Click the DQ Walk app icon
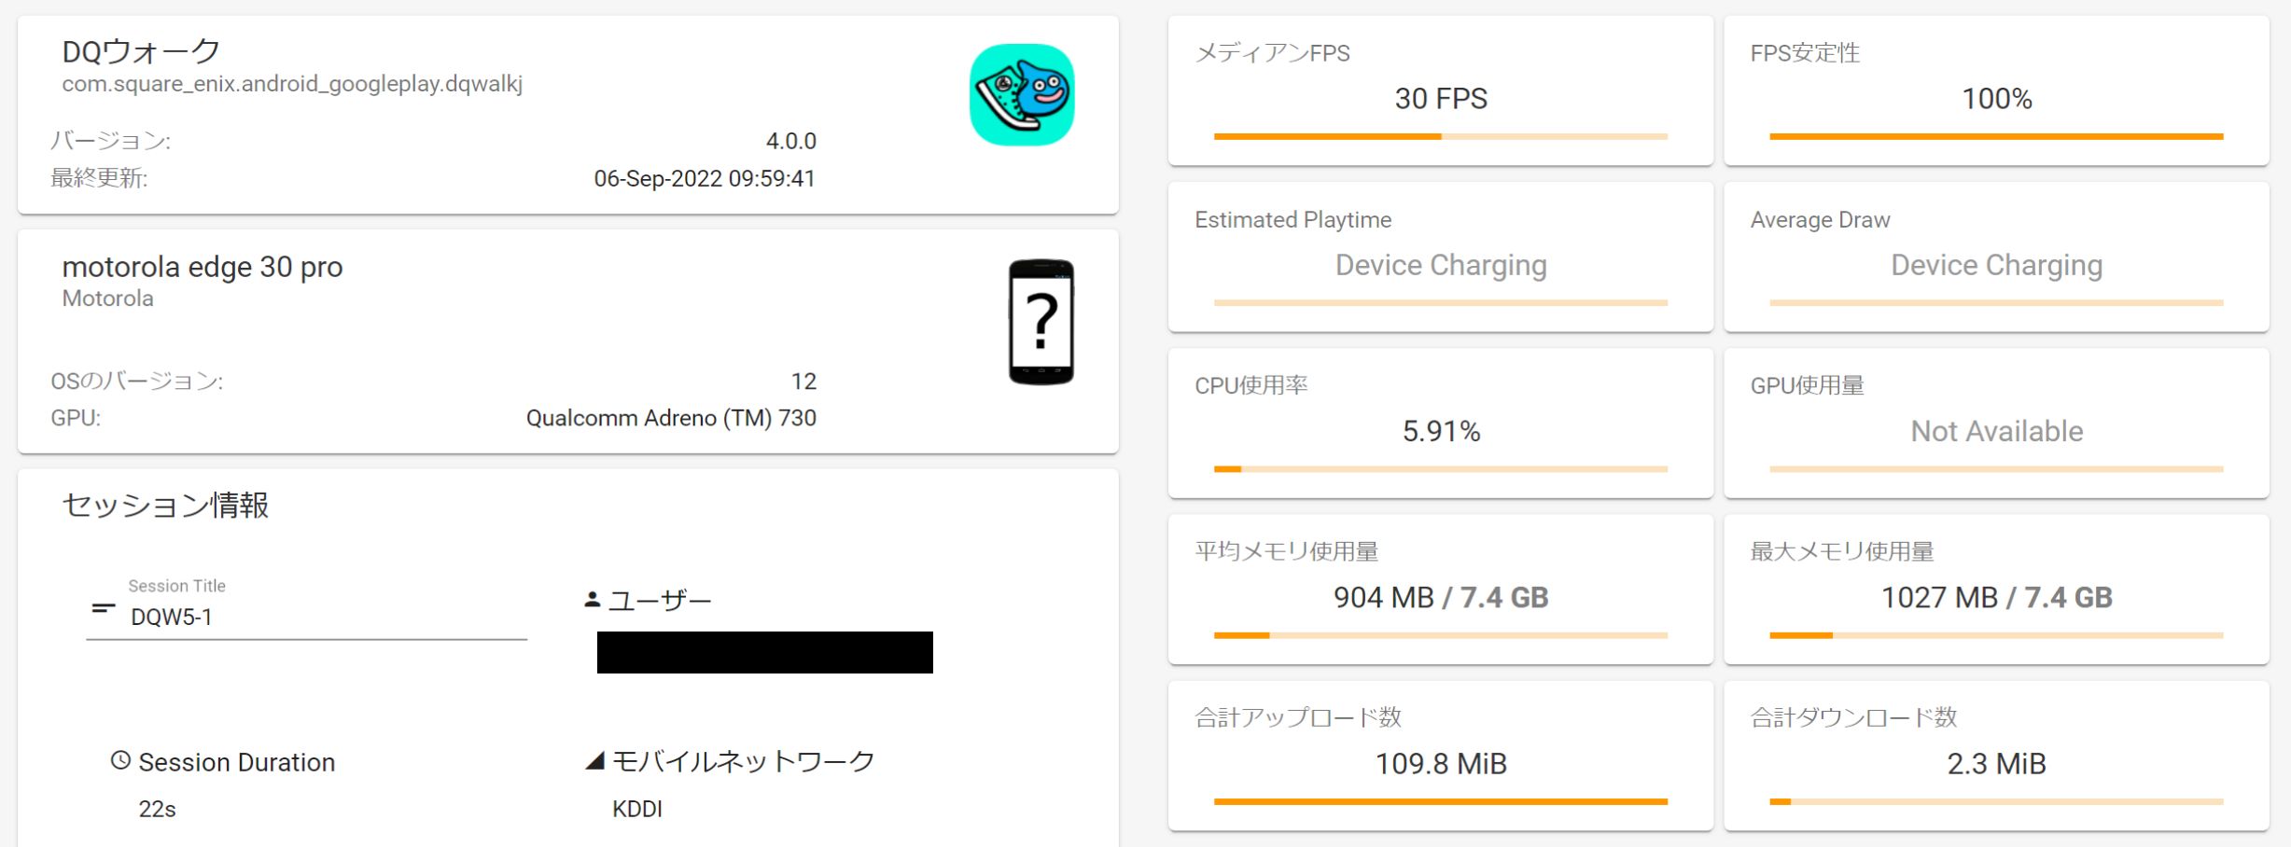 [1022, 95]
